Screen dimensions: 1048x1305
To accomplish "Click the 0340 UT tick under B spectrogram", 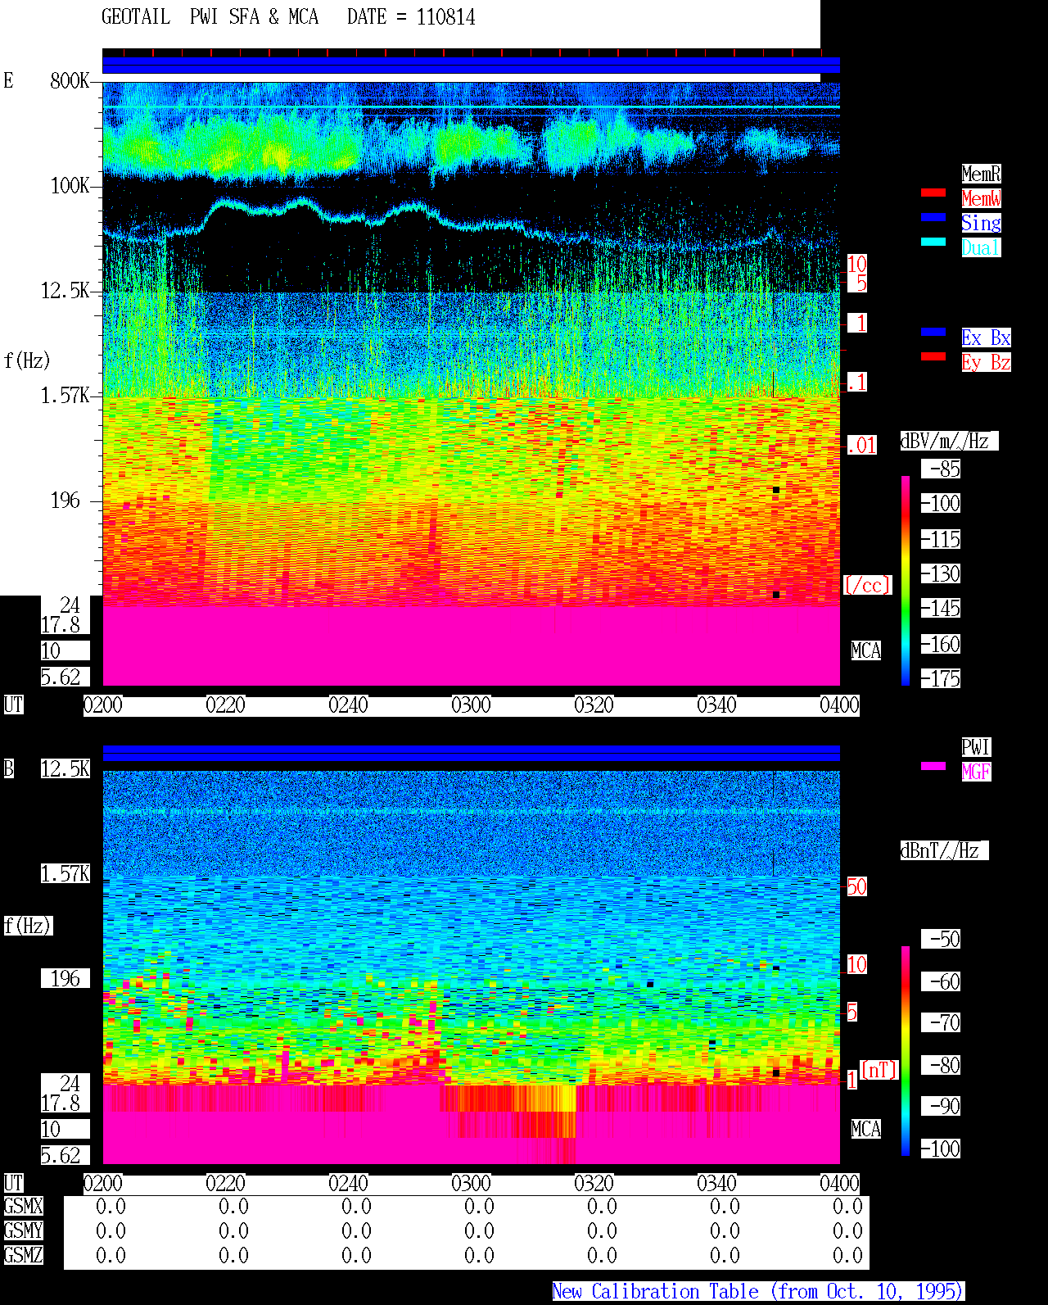I will pyautogui.click(x=717, y=1184).
